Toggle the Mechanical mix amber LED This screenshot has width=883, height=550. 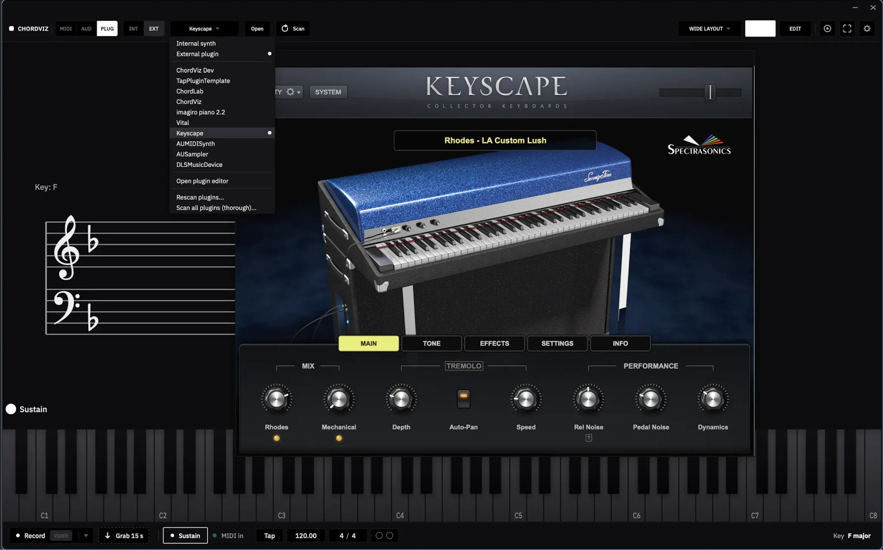[x=339, y=438]
